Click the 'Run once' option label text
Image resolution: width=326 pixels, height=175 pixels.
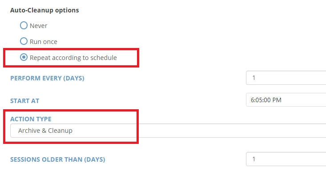44,42
